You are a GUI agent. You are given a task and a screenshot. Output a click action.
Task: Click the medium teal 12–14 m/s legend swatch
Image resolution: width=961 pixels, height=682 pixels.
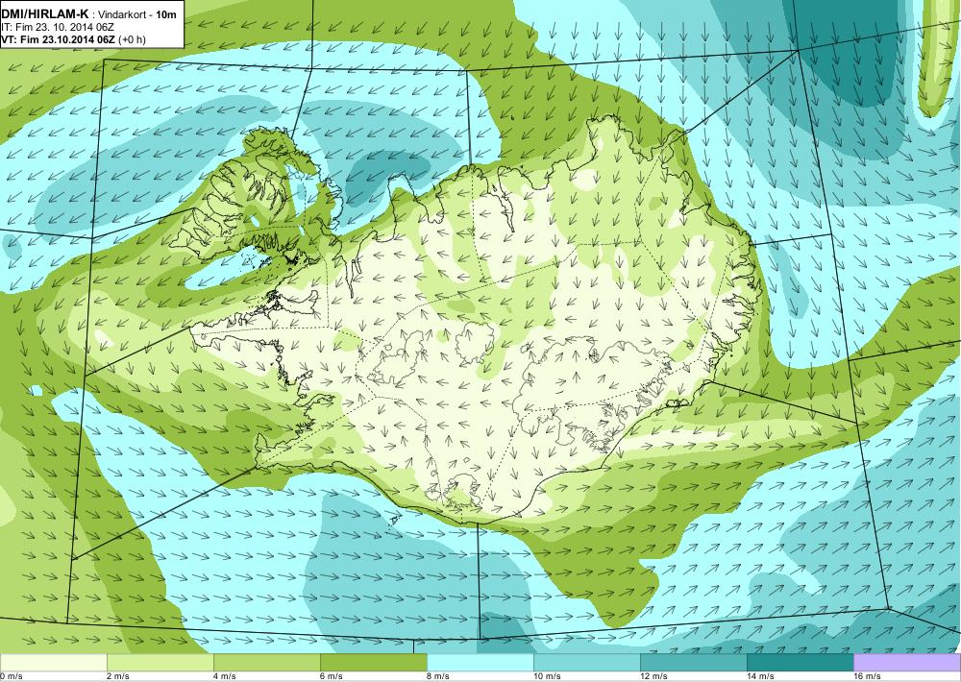click(693, 663)
